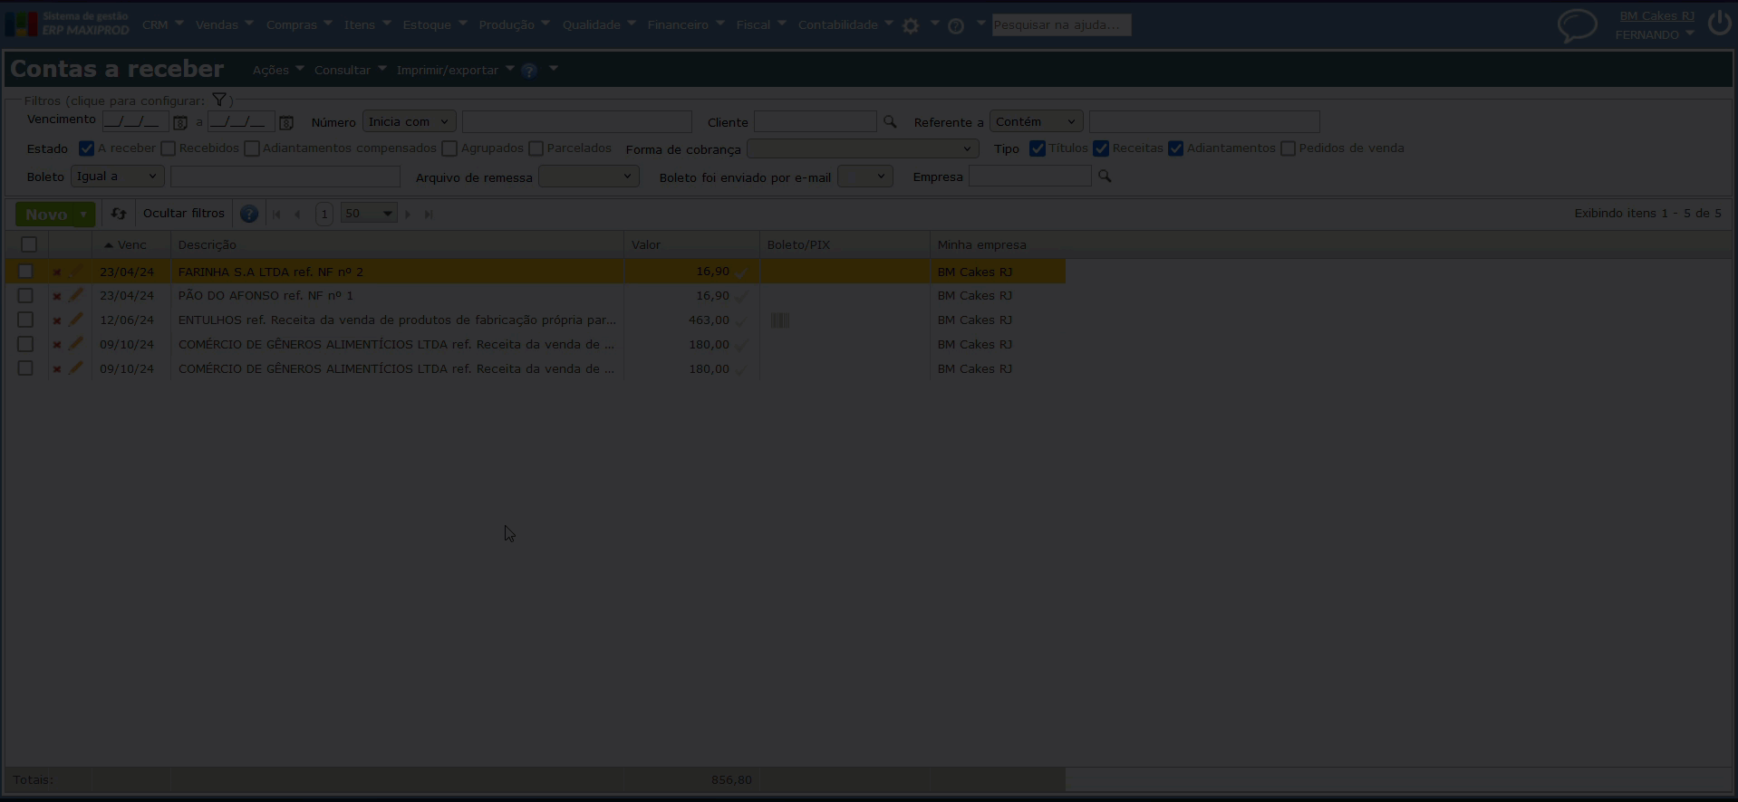
Task: Open the Estoque menu
Action: (x=434, y=25)
